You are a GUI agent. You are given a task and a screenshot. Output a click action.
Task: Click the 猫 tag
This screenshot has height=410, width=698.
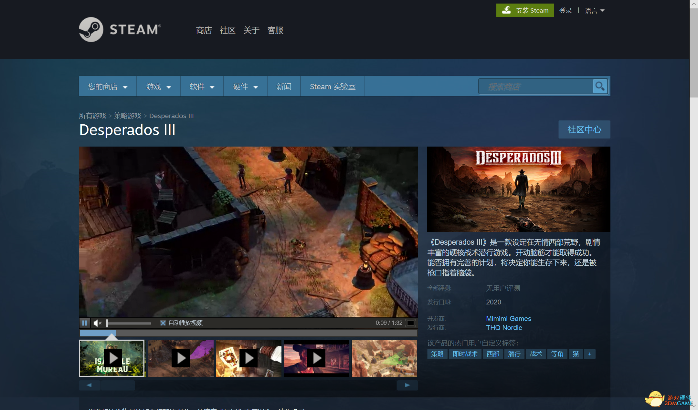point(576,354)
